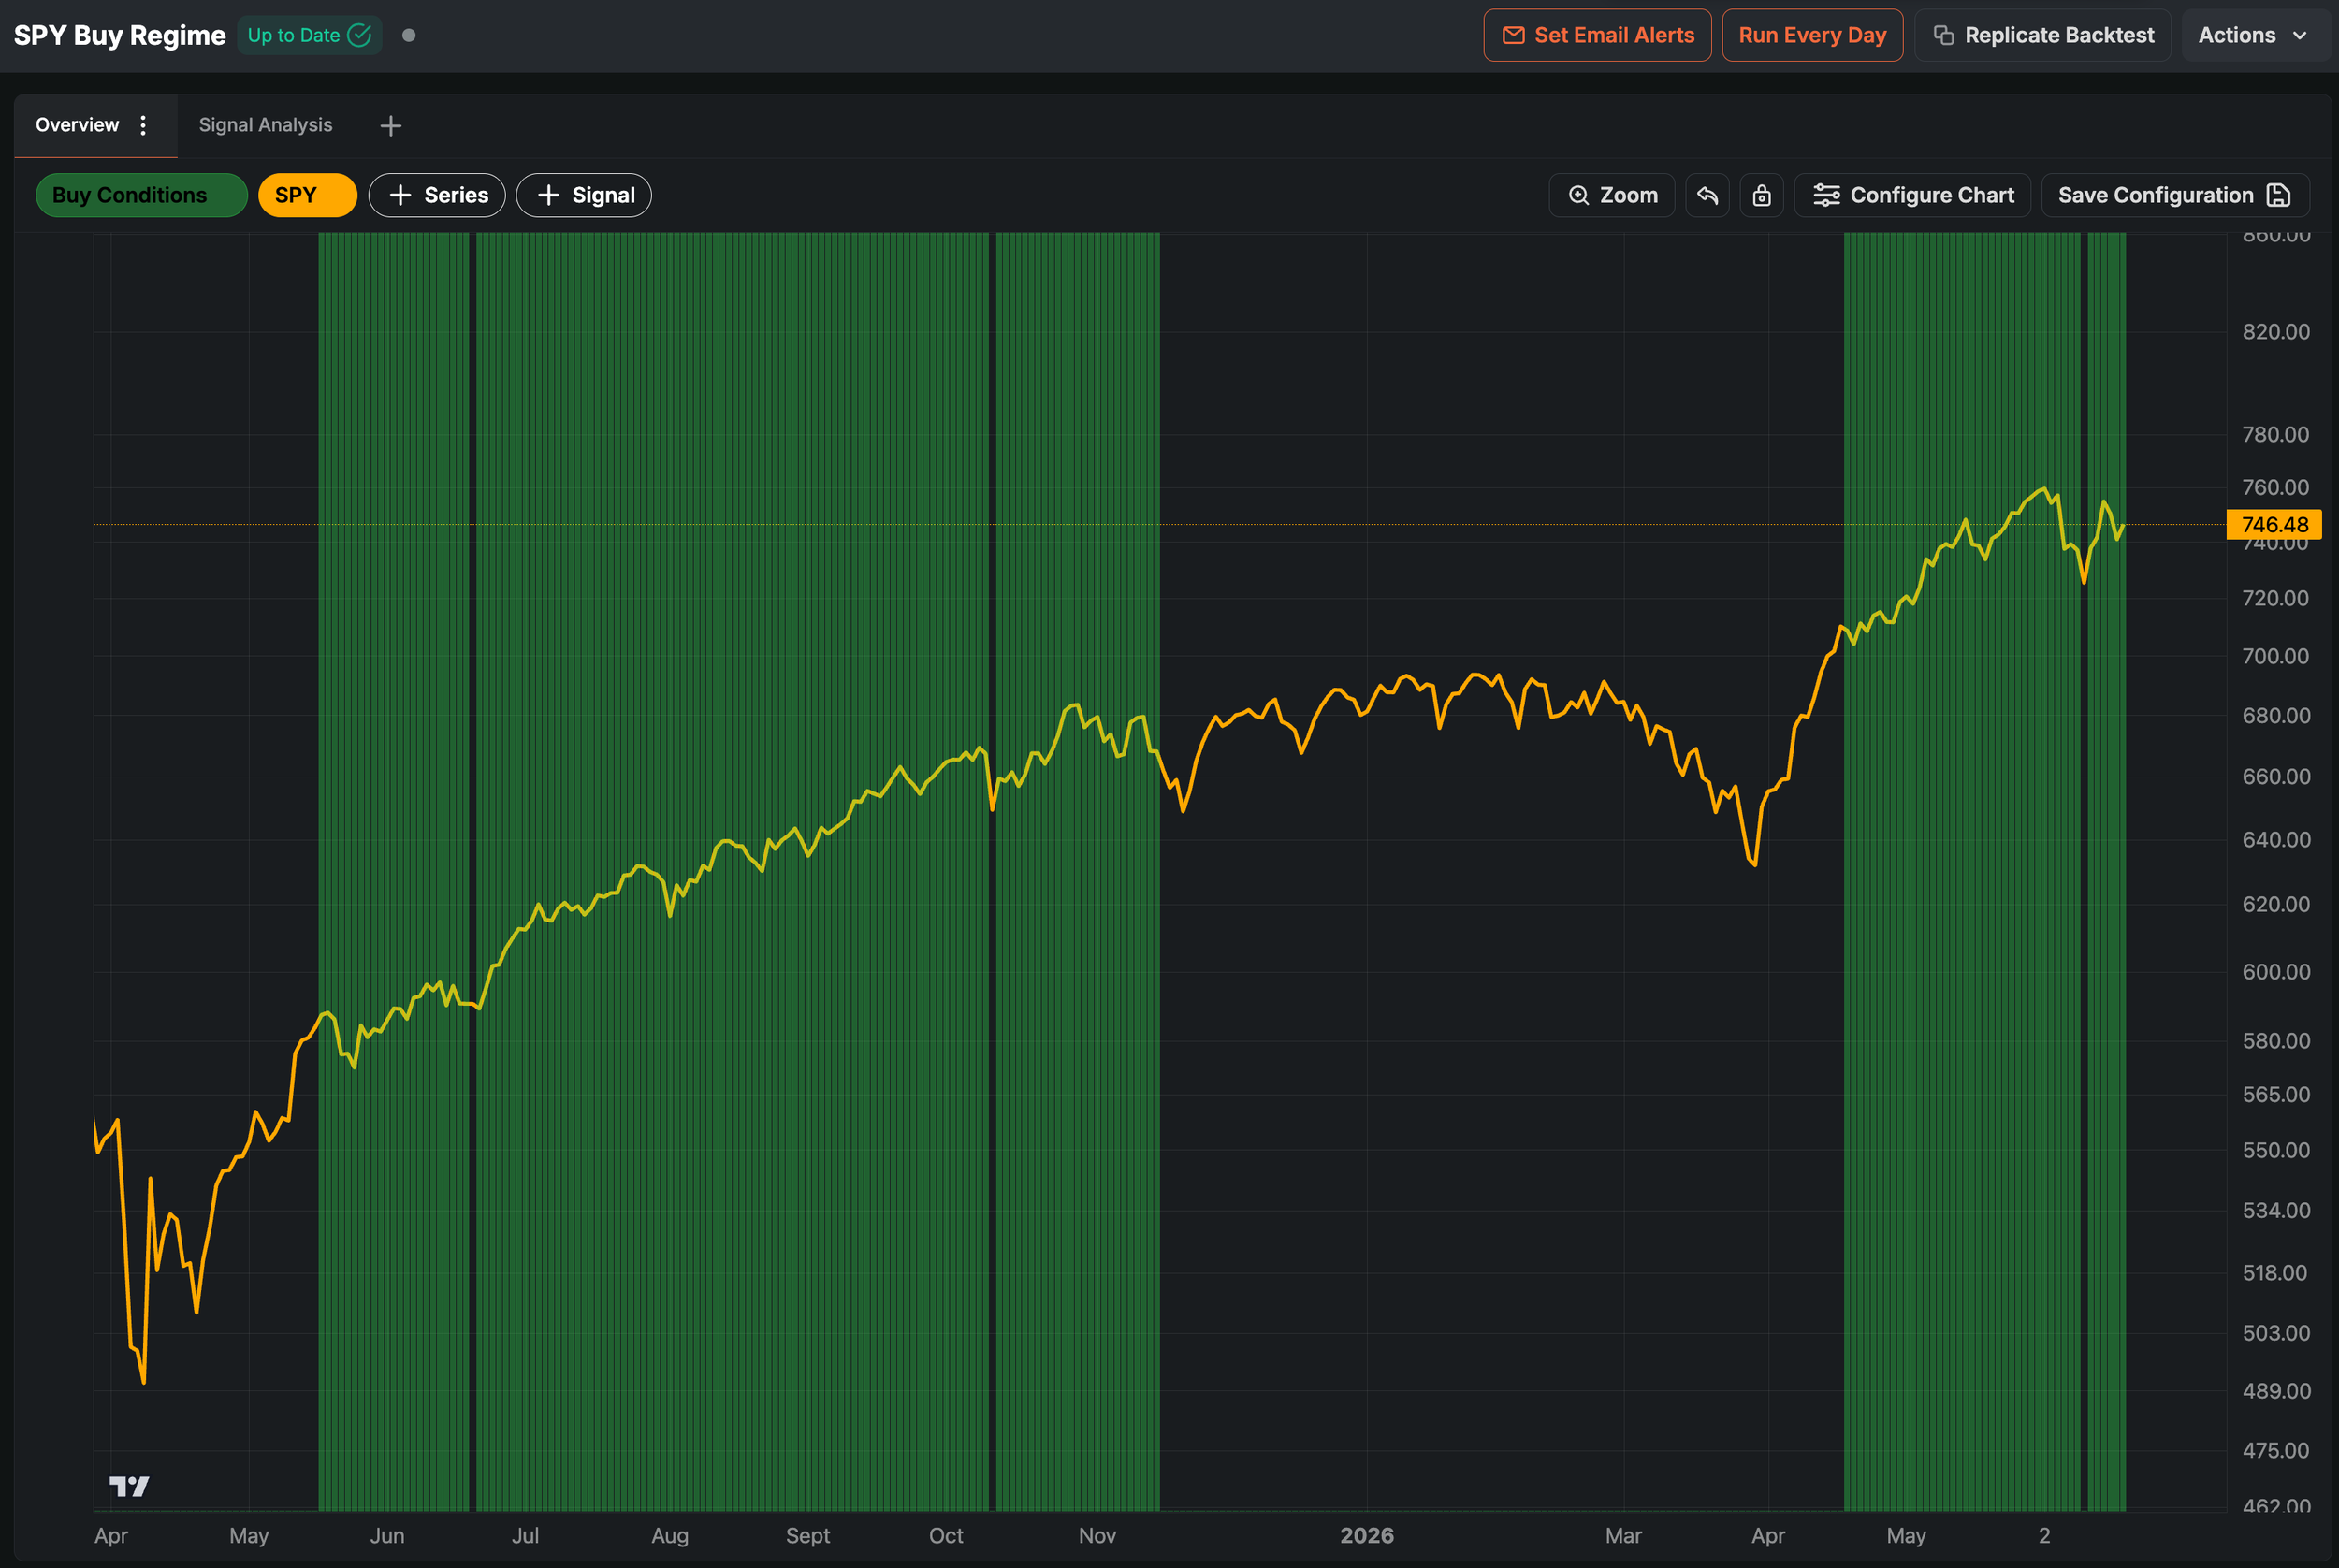Switch to the Signal Analysis tab
The image size is (2339, 1568).
coord(265,125)
